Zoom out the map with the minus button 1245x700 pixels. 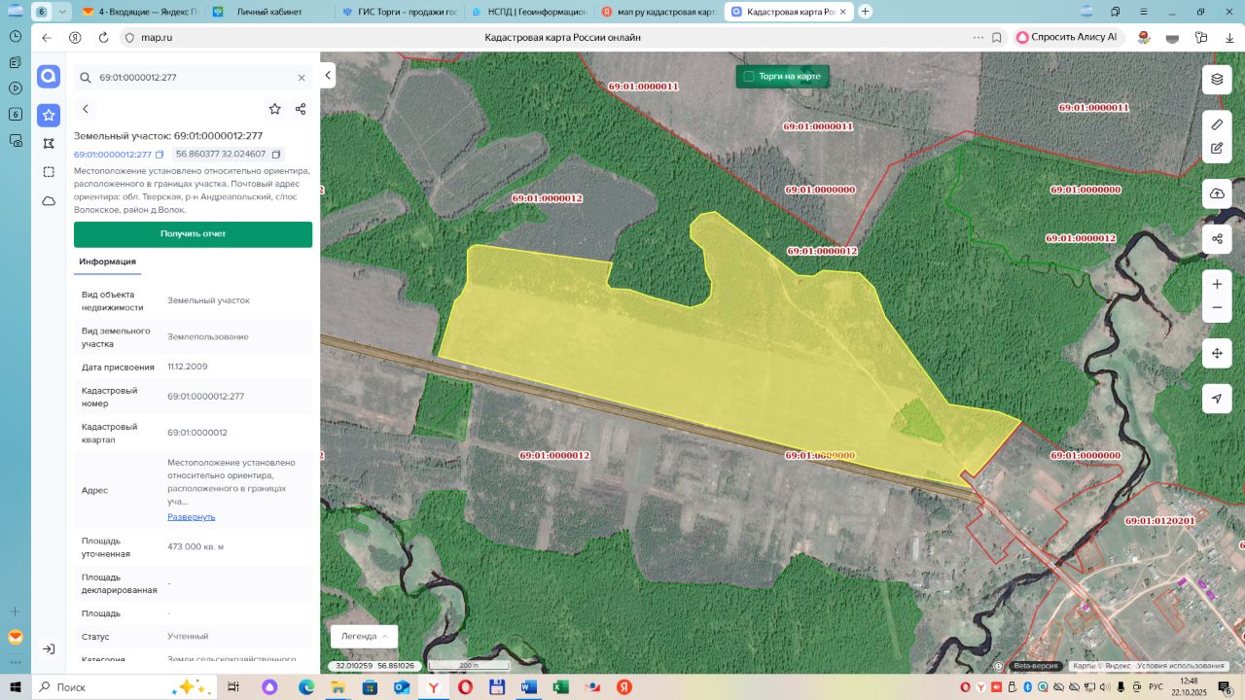(1217, 308)
